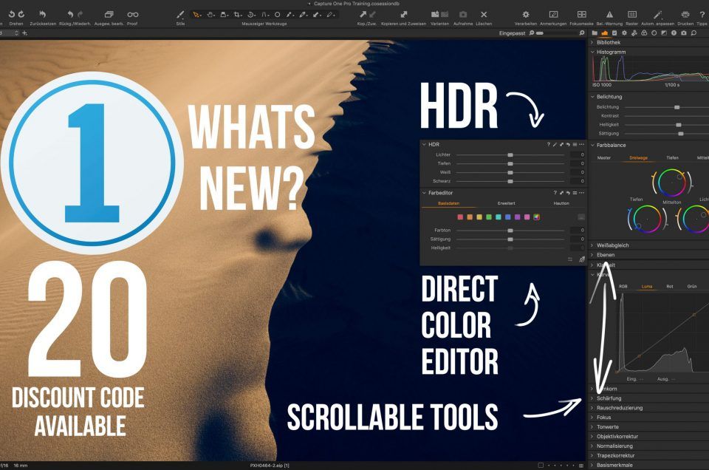709x470 pixels.
Task: Select the Luma tab in the curve tool
Action: point(647,286)
